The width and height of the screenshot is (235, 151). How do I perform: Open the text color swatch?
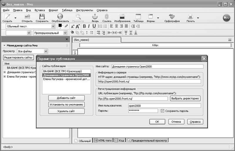coord(61,26)
